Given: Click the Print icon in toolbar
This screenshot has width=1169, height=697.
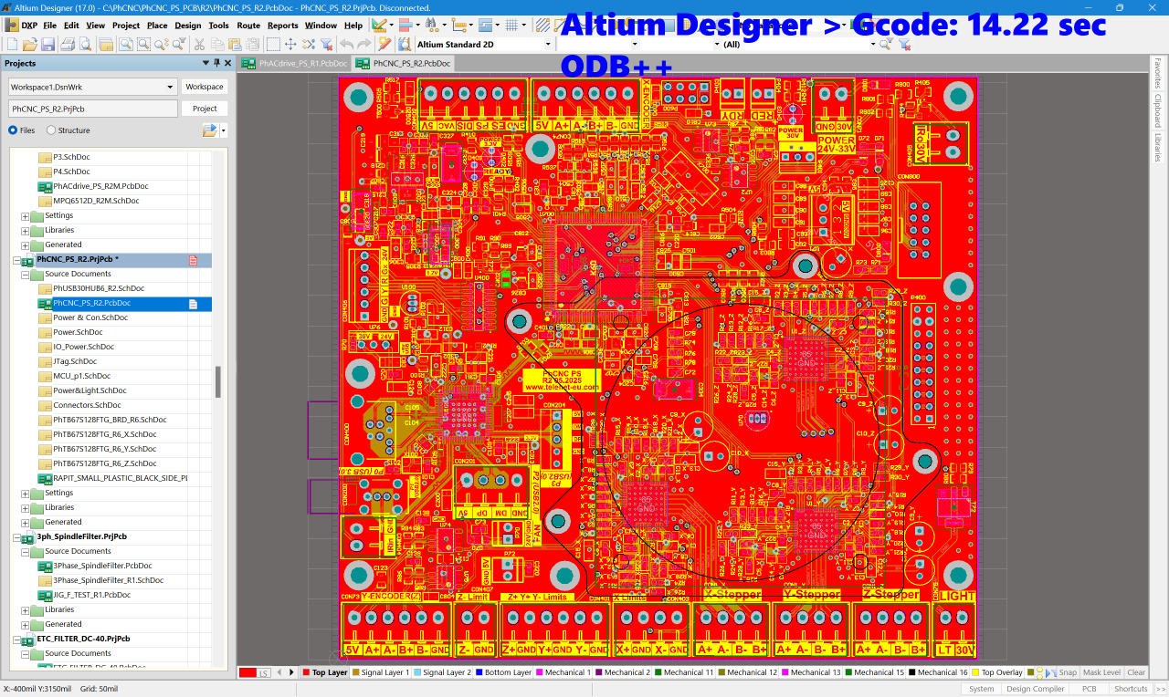Looking at the screenshot, I should coord(68,44).
